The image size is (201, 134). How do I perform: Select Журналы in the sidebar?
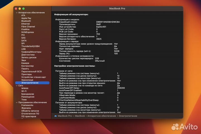coord(26,108)
